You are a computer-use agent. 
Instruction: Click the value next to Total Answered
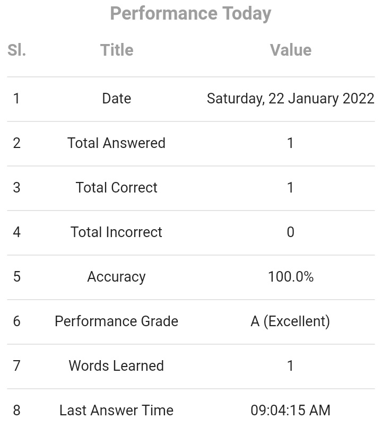290,143
